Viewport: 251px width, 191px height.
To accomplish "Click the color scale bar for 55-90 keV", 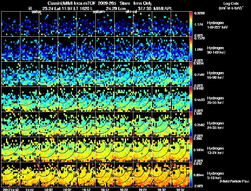I will [191, 74].
